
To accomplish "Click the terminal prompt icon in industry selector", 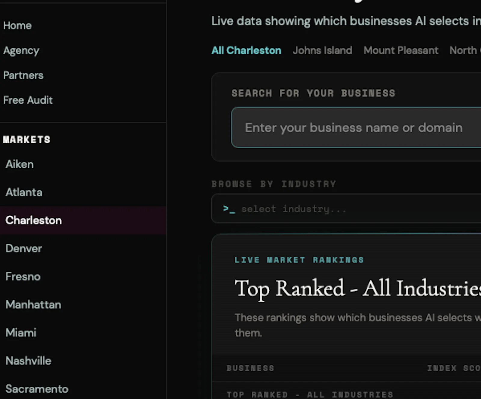I will 229,209.
